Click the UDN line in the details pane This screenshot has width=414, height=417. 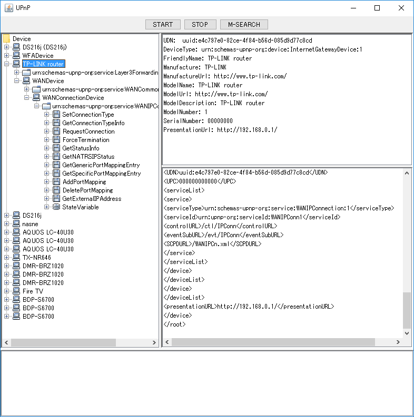click(238, 40)
